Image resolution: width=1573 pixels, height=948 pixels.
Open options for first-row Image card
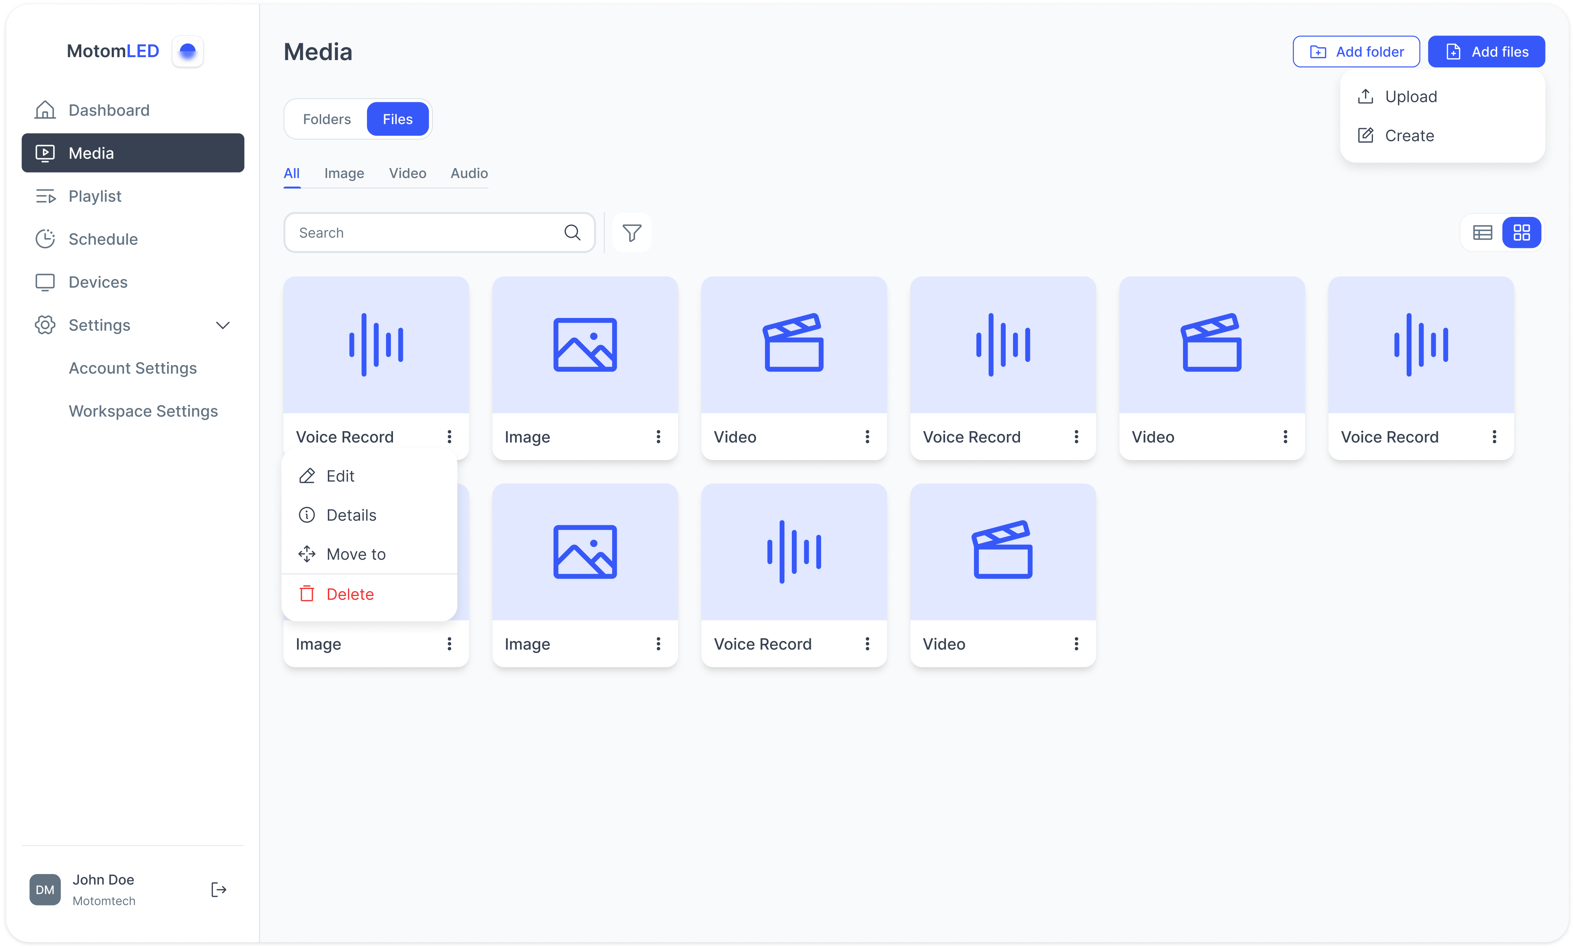click(x=658, y=437)
